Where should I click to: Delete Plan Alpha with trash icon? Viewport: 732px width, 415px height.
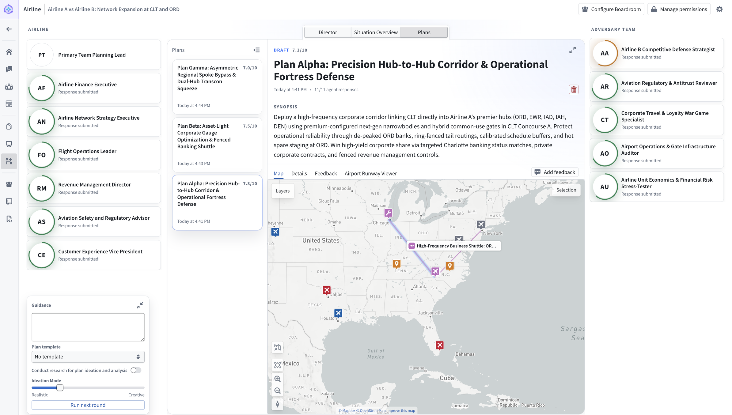click(574, 89)
